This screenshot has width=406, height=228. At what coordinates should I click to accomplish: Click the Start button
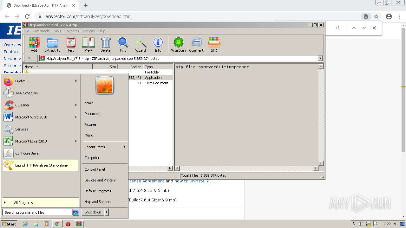[x=9, y=224]
